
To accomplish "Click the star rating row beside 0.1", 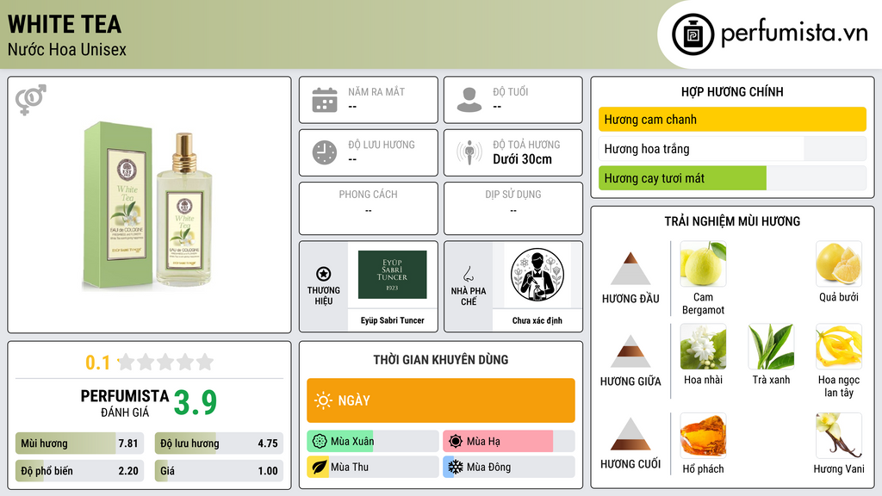I will pos(166,362).
